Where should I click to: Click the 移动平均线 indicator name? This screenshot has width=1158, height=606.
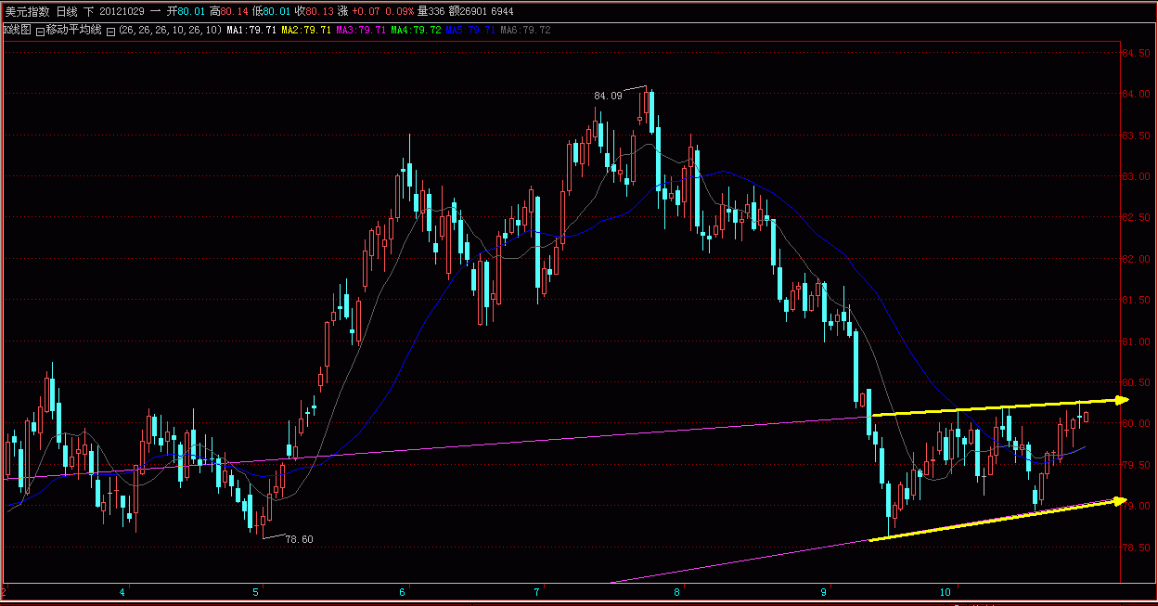tap(73, 30)
